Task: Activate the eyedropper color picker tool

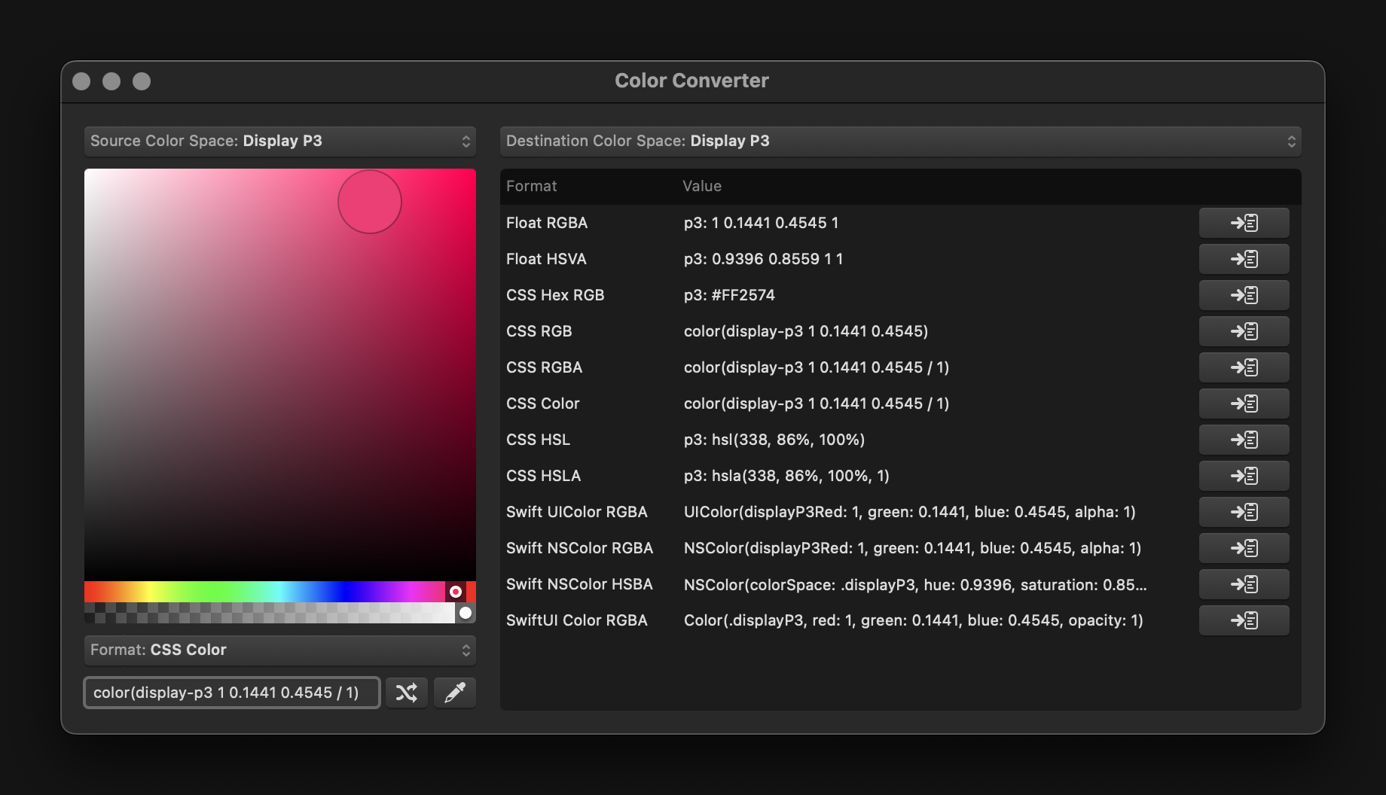Action: click(455, 693)
